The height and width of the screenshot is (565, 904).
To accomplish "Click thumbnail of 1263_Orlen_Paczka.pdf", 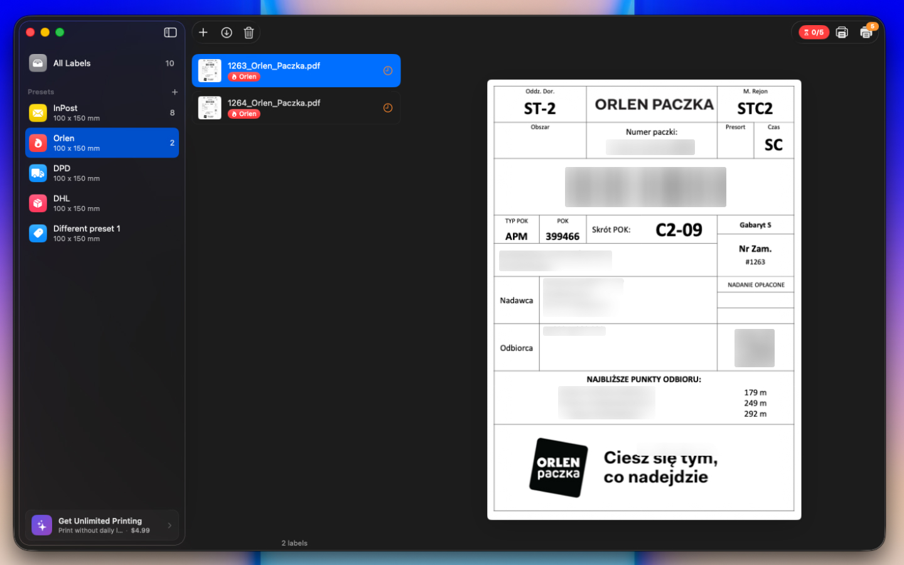I will pos(210,70).
